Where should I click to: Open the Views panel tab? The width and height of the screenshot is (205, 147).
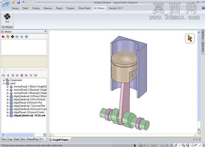[30, 139]
